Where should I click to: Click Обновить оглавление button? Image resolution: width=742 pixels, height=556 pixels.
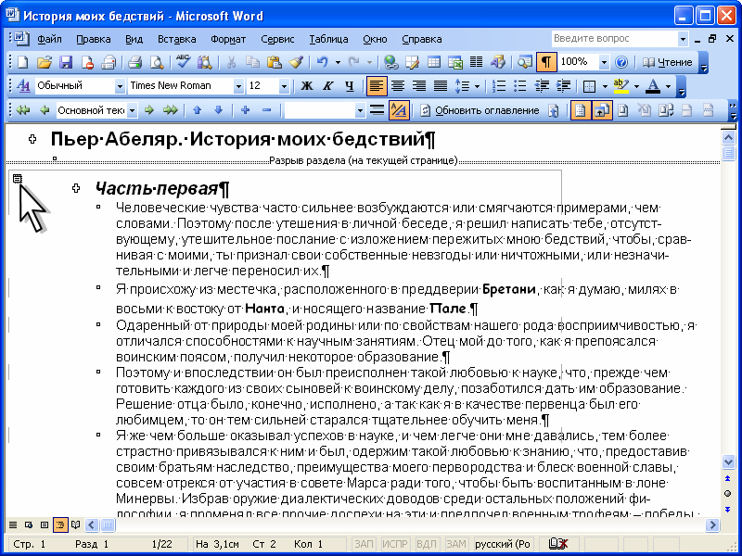(480, 110)
